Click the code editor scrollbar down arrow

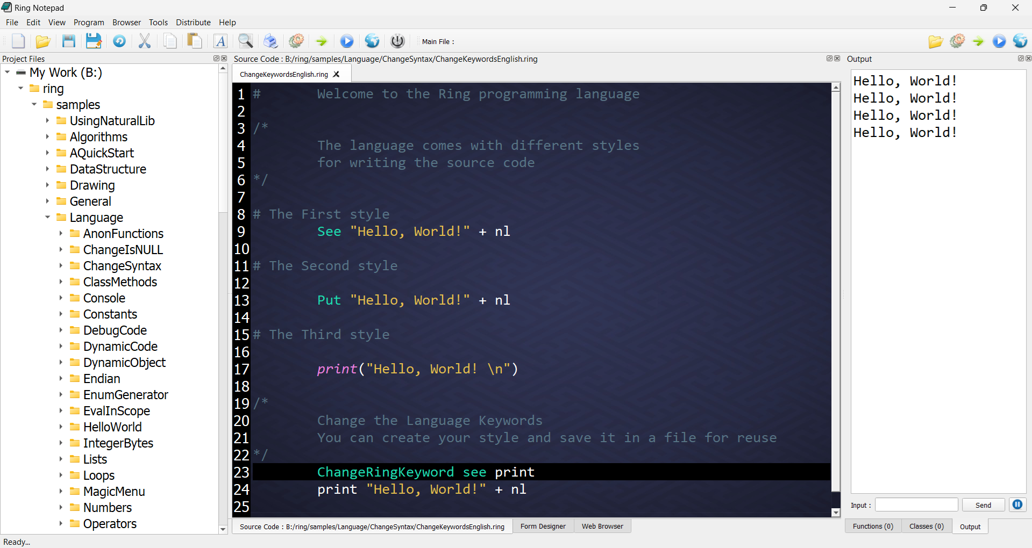836,513
